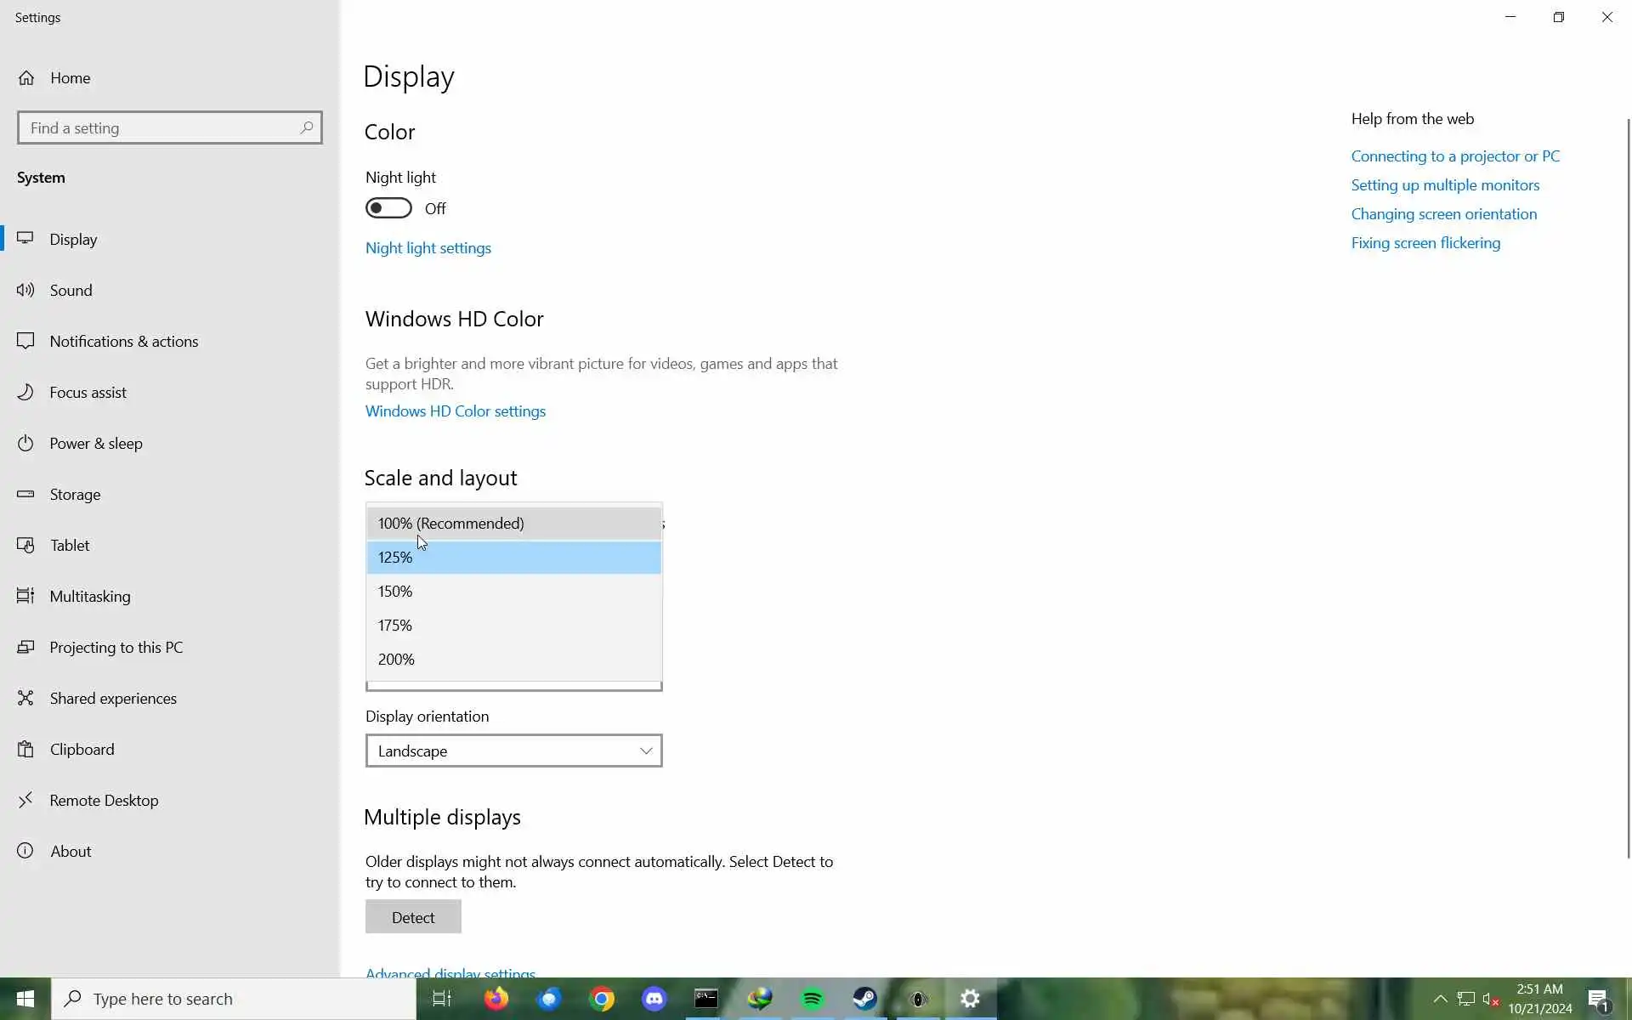Click the Focus assist moon icon
Viewport: 1632px width, 1020px height.
click(x=26, y=392)
